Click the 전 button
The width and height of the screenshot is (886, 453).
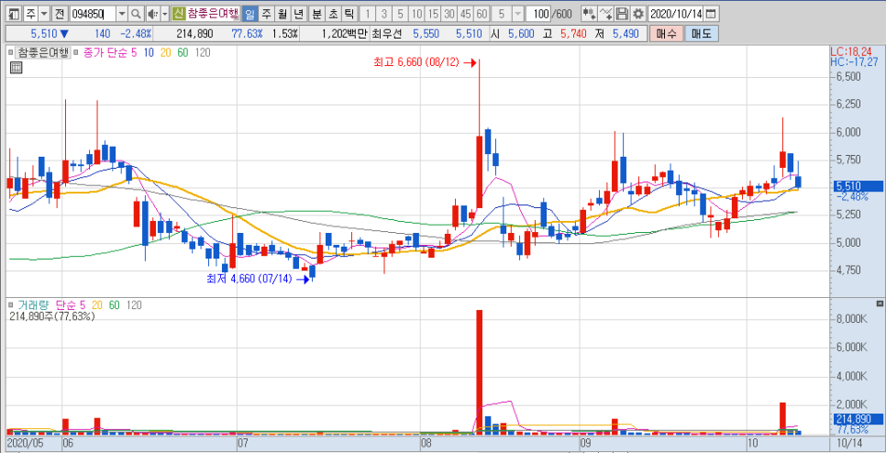tap(59, 14)
